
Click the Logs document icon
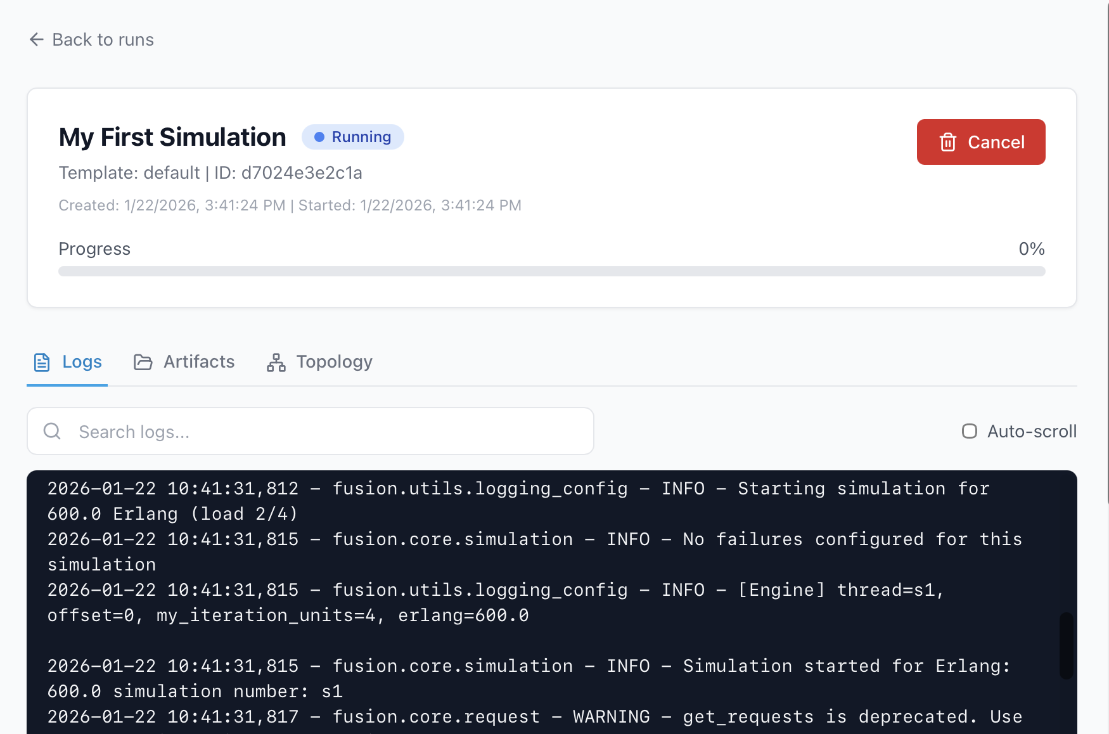[42, 362]
